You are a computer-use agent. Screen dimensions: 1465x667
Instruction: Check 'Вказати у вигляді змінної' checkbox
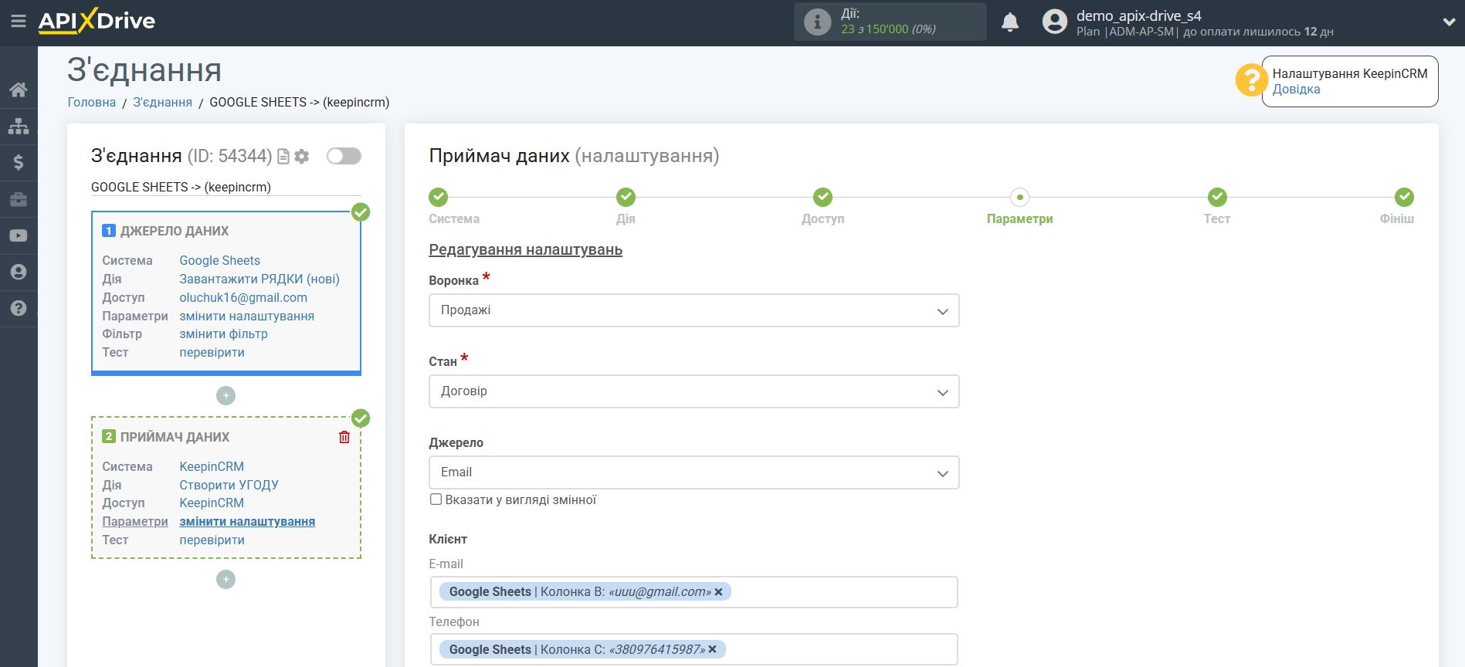(x=436, y=499)
